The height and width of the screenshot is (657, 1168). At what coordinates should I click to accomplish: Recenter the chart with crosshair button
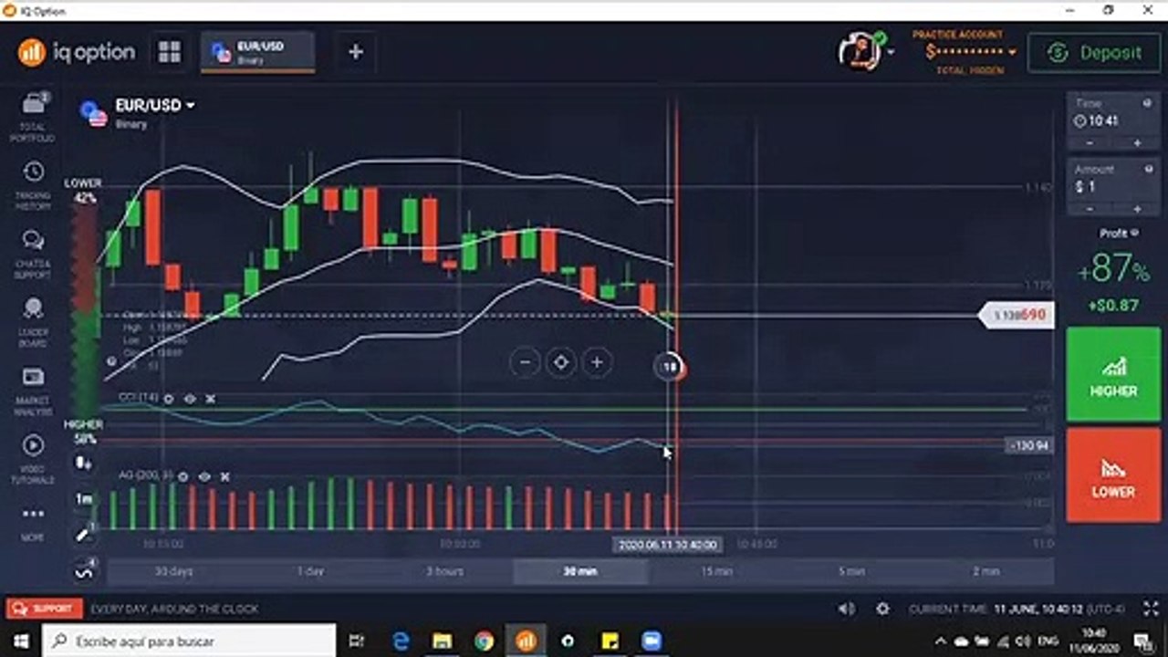click(x=560, y=363)
